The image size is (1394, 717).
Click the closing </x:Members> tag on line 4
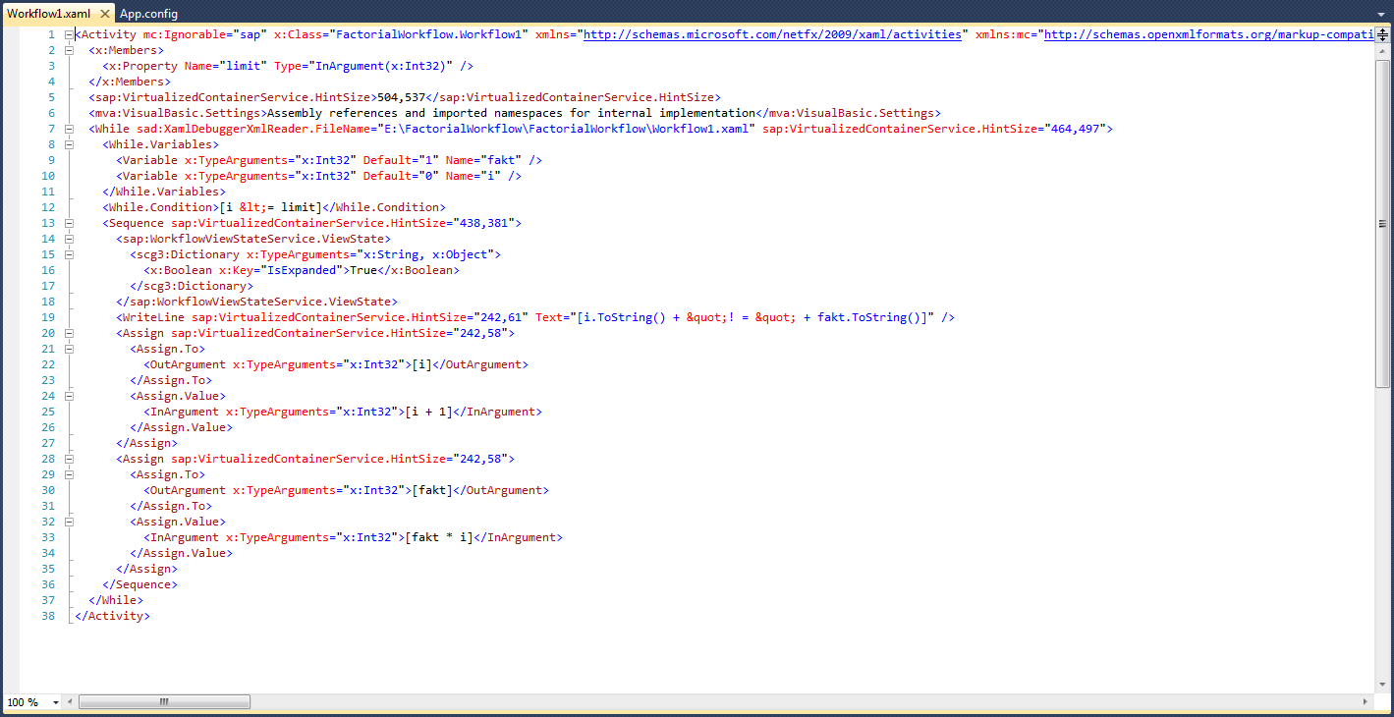130,82
